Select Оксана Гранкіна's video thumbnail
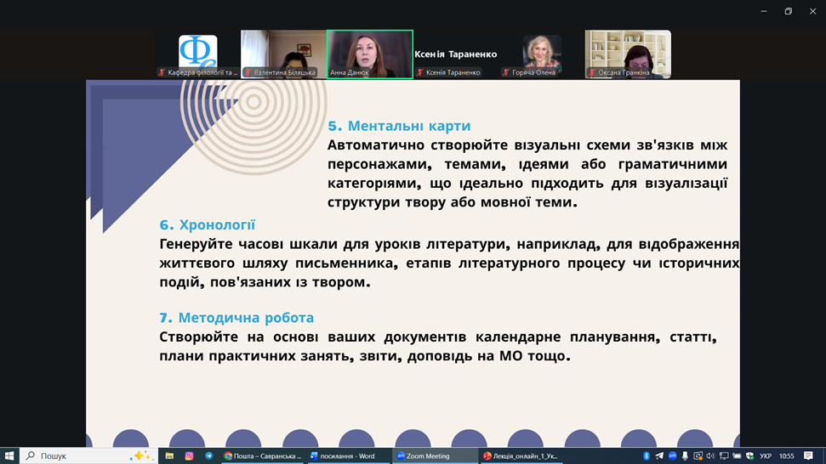826x464 pixels. [x=628, y=54]
